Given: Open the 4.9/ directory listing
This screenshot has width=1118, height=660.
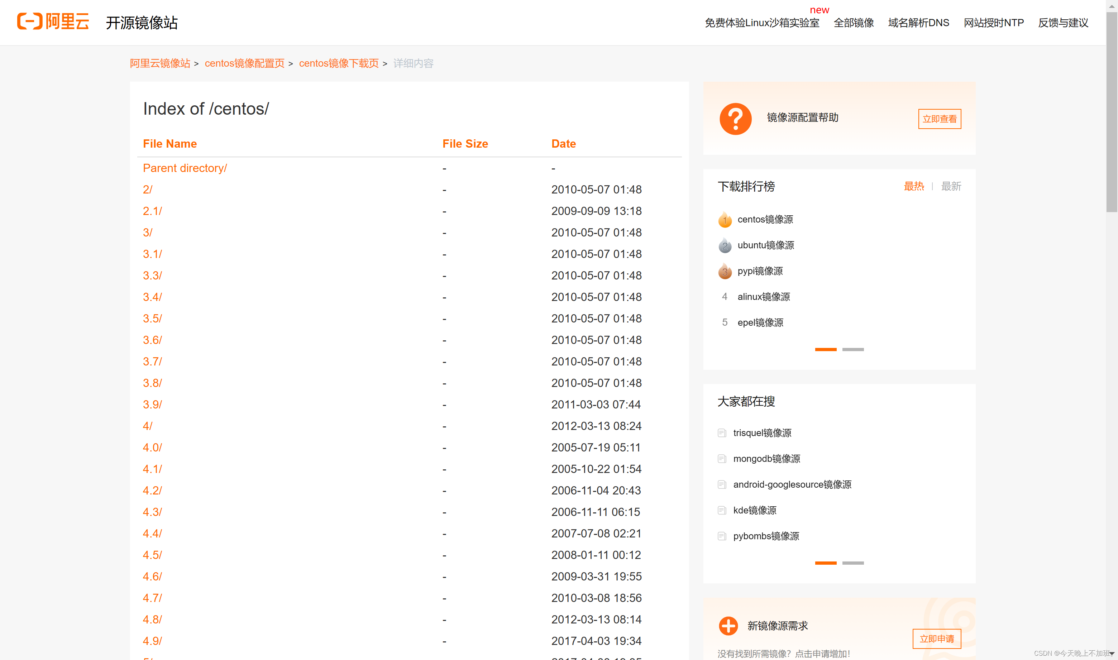Looking at the screenshot, I should pos(152,640).
